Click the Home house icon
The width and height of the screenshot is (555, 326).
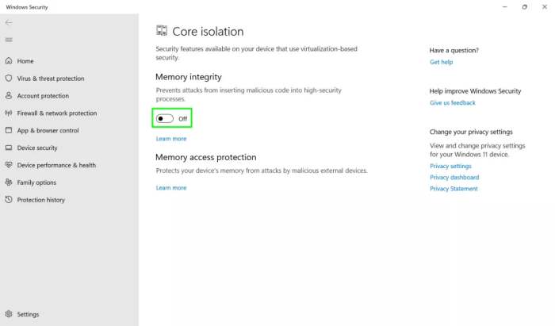9,61
